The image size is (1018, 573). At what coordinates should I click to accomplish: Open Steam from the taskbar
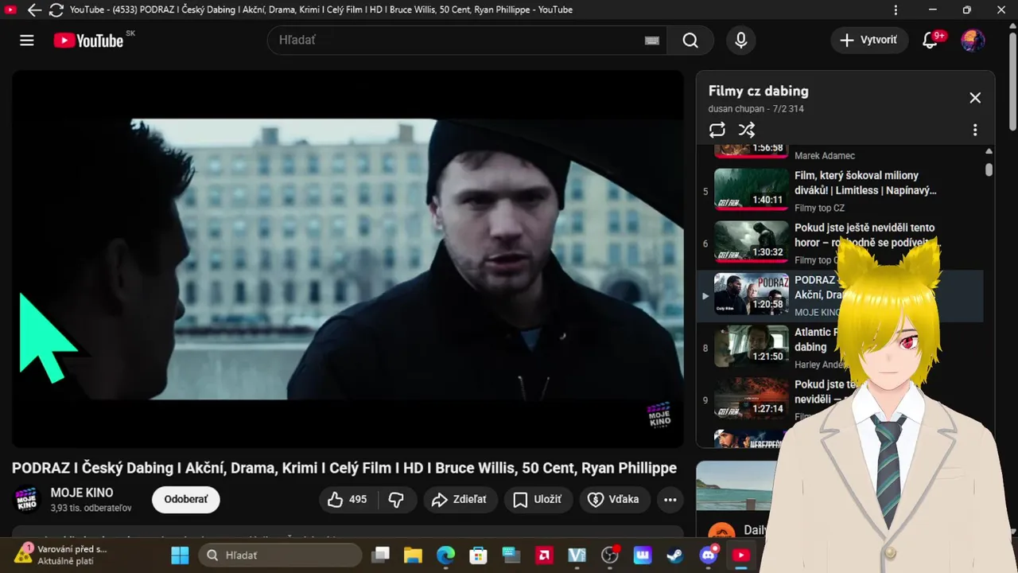[675, 555]
